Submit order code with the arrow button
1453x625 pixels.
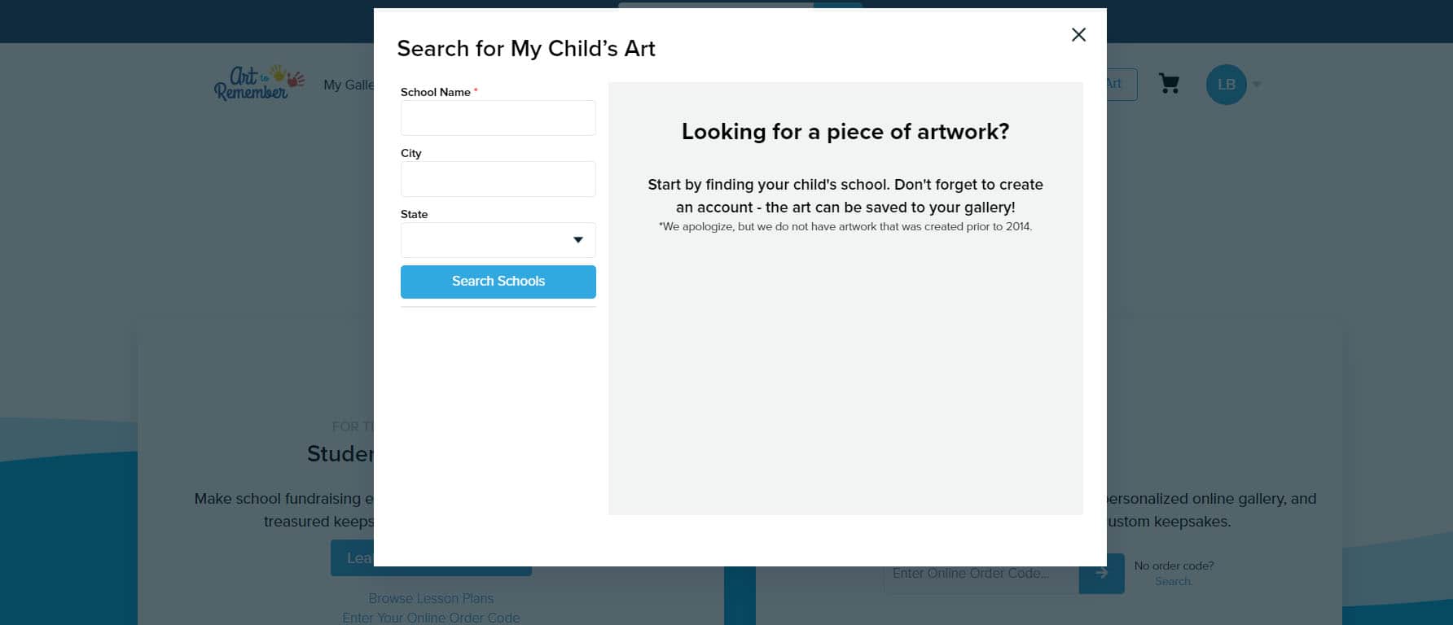point(1101,573)
